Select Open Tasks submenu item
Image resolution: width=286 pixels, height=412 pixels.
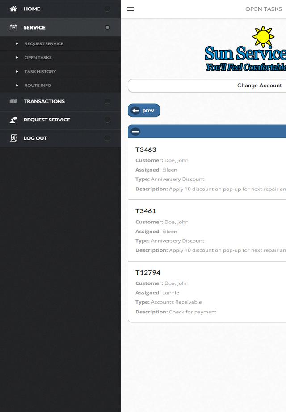pos(60,57)
